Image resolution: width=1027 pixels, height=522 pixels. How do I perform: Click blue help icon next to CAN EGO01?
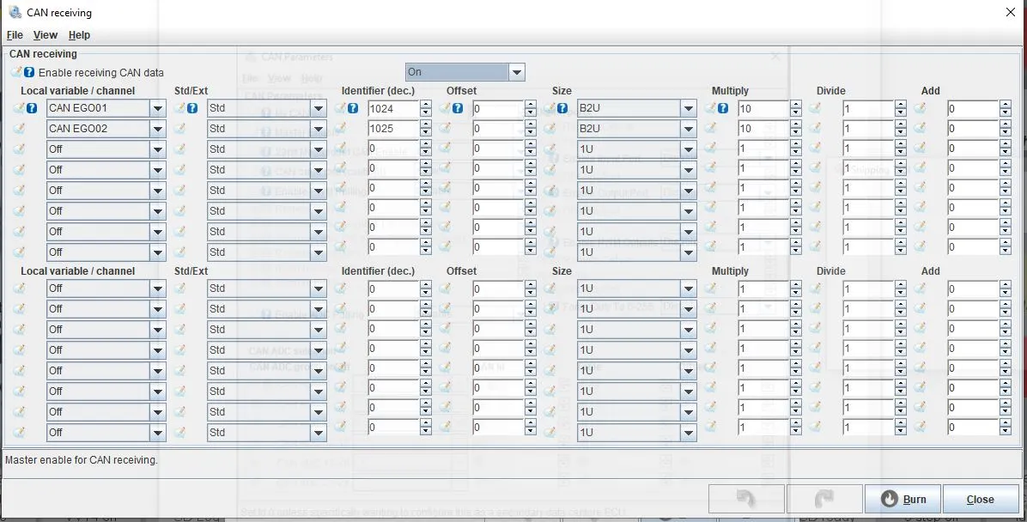(x=32, y=108)
